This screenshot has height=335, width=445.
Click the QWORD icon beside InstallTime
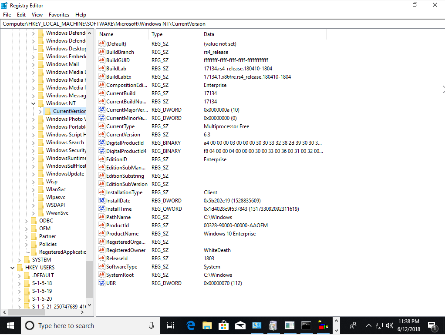(x=101, y=209)
